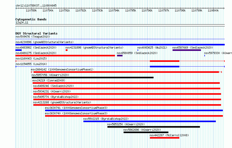Screen dimensions: 232x148
Task: Click the thick red segment of nsv1160063
Action: click(164, 61)
